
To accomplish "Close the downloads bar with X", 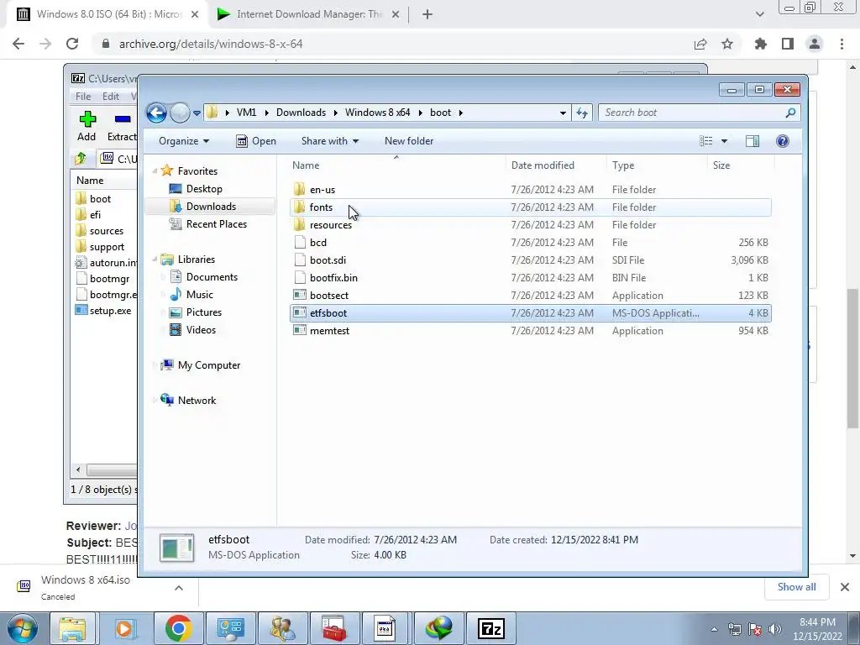I will pyautogui.click(x=845, y=587).
